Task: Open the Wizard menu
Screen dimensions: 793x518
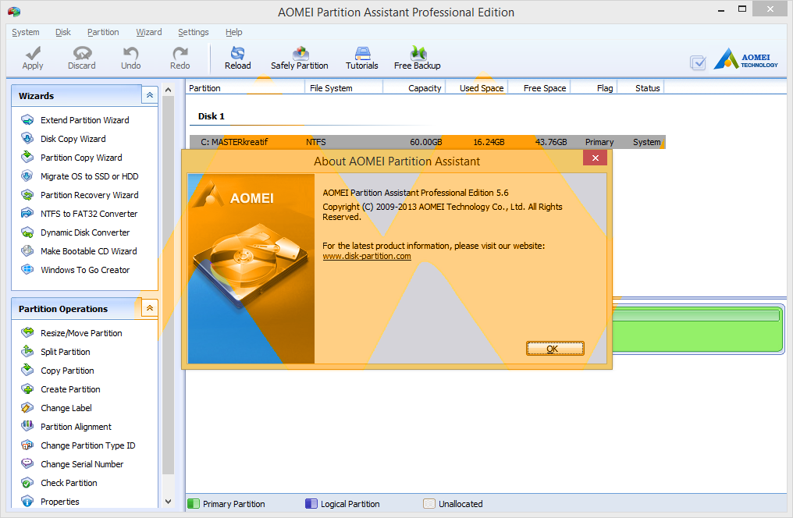Action: tap(148, 32)
